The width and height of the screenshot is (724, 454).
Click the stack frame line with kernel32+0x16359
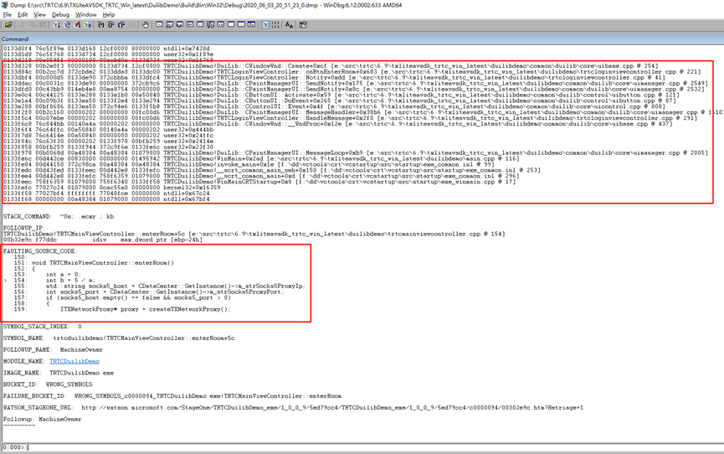click(112, 188)
